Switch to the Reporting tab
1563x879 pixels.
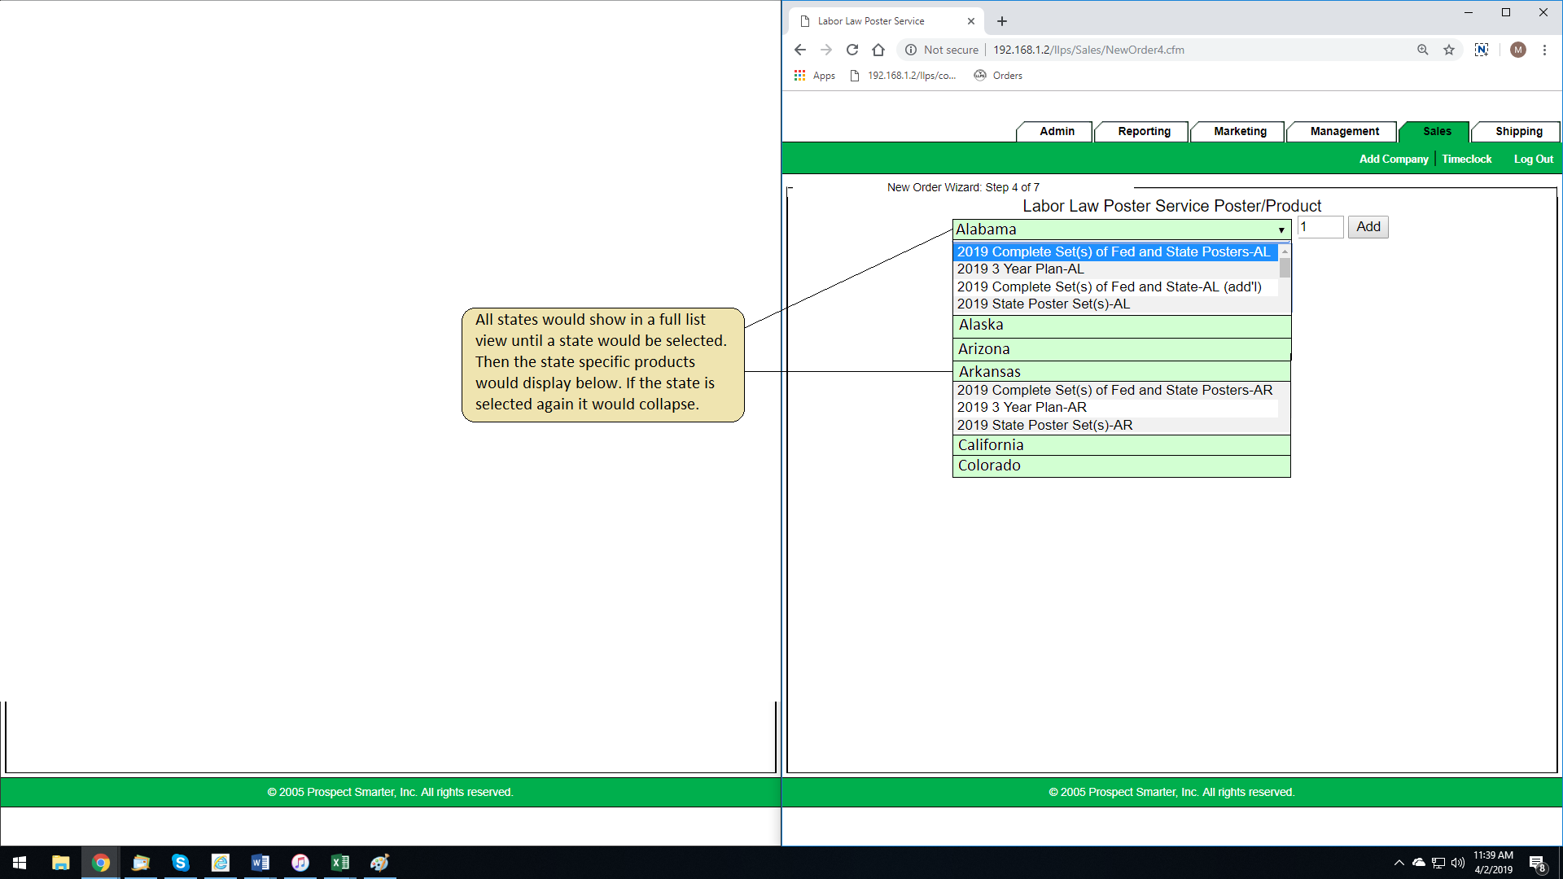1144,131
